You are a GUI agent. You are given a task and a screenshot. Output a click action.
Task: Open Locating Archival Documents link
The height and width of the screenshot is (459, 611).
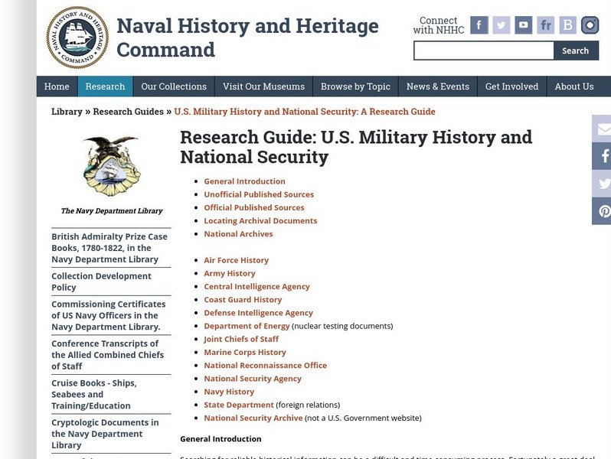pyautogui.click(x=260, y=221)
